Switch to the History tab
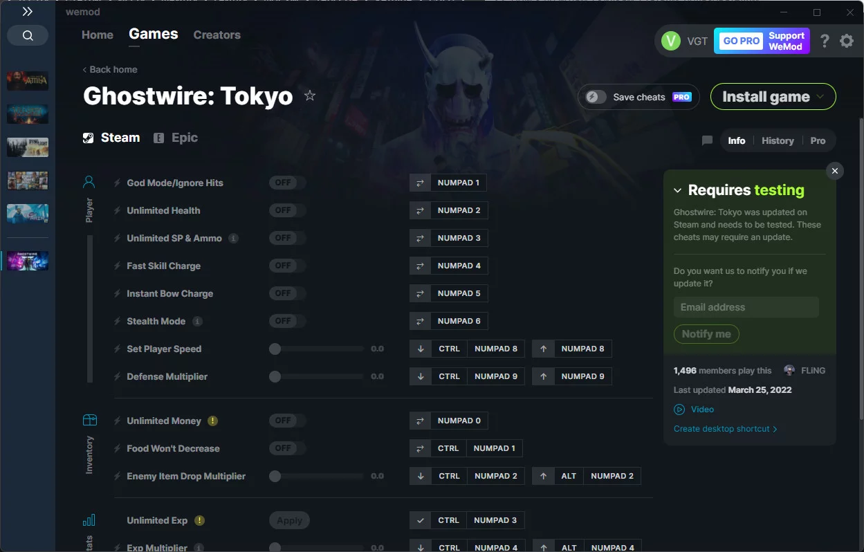This screenshot has height=552, width=864. 778,140
